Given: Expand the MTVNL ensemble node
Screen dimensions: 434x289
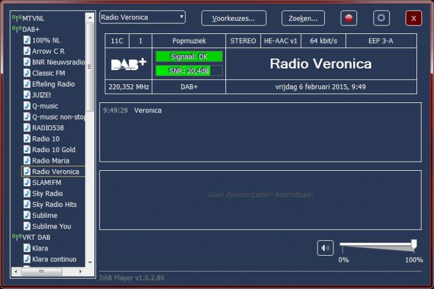Looking at the screenshot, I should tap(33, 18).
